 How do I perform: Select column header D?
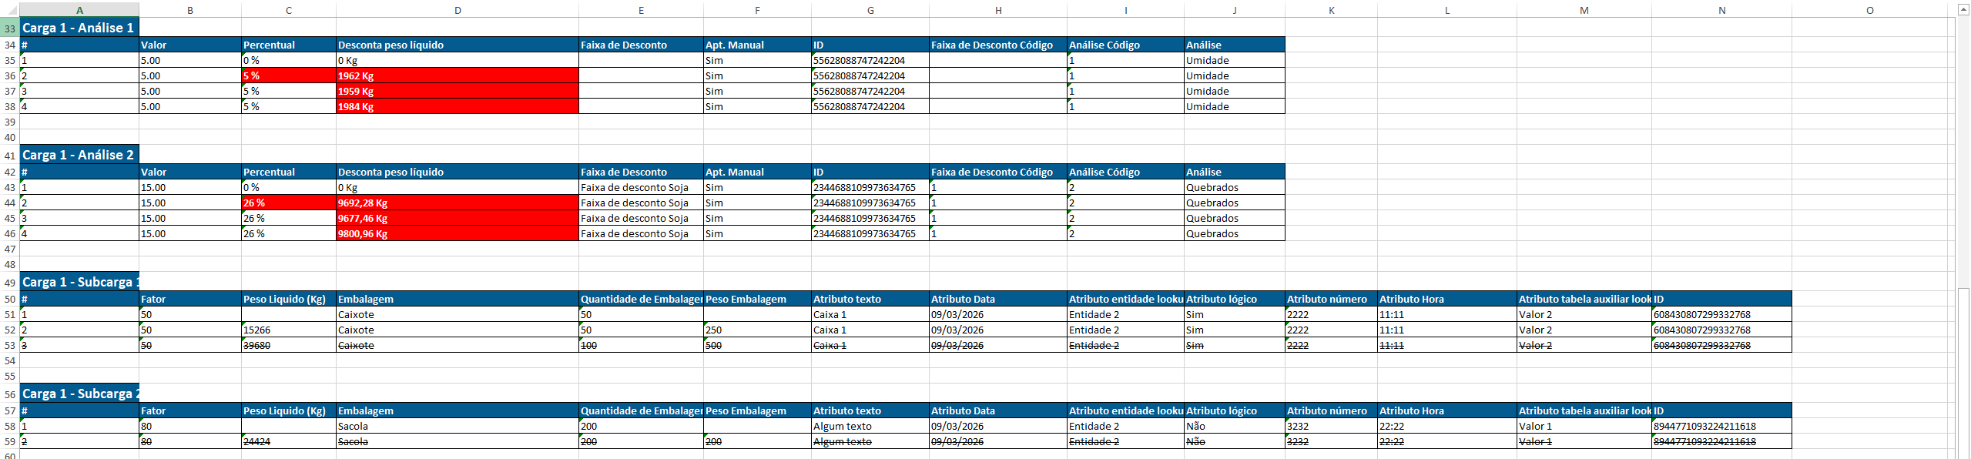458,10
